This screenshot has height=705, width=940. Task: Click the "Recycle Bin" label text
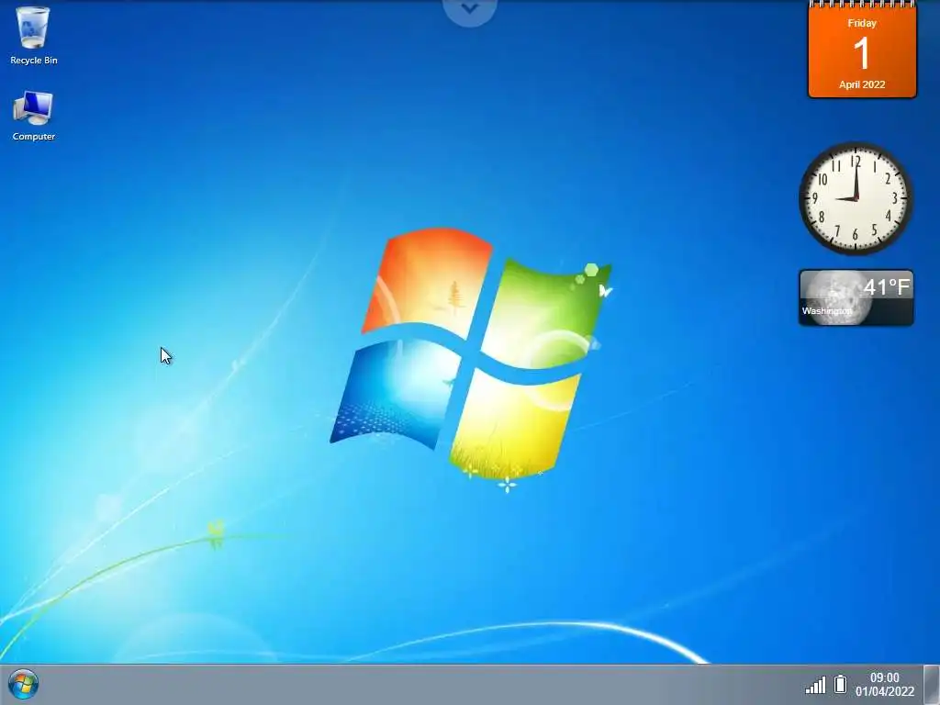pyautogui.click(x=34, y=60)
